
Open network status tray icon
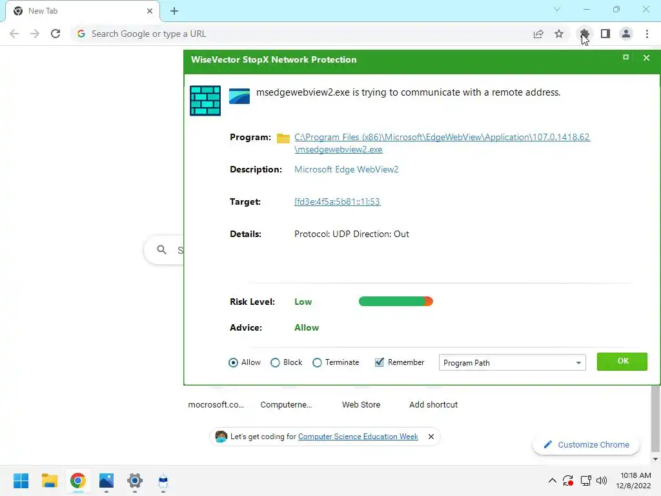point(585,480)
